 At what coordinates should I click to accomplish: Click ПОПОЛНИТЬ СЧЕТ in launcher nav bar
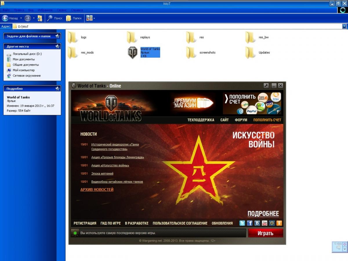(267, 120)
